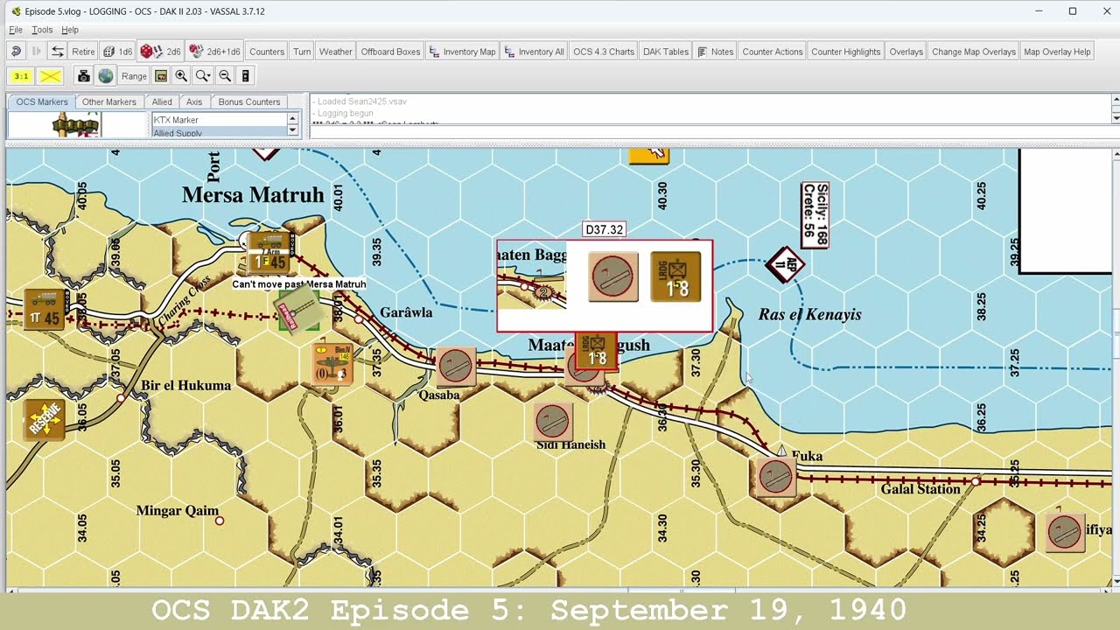Viewport: 1120px width, 630px height.
Task: Click the yellow crossed-box marker button
Action: [50, 76]
